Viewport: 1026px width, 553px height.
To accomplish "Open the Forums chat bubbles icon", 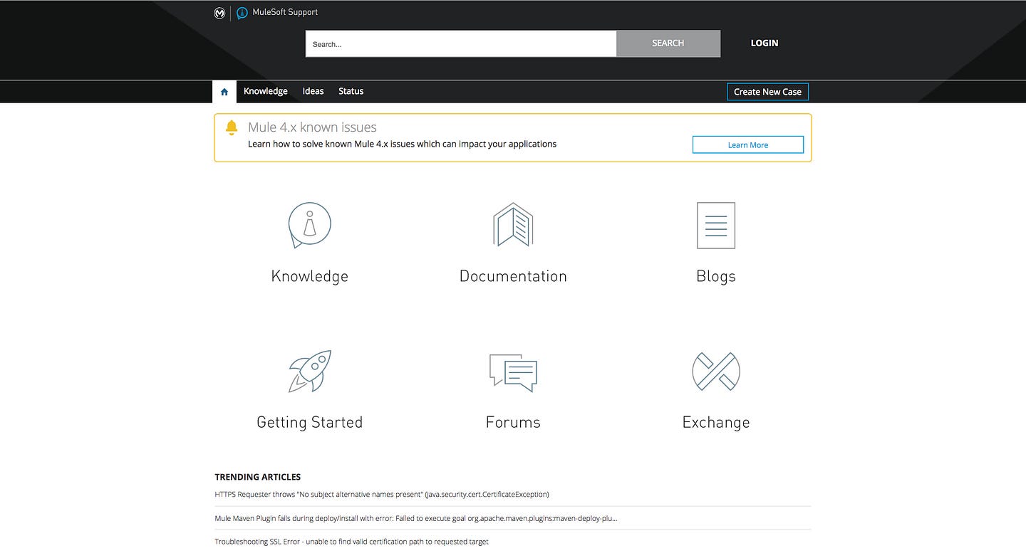I will pyautogui.click(x=513, y=372).
